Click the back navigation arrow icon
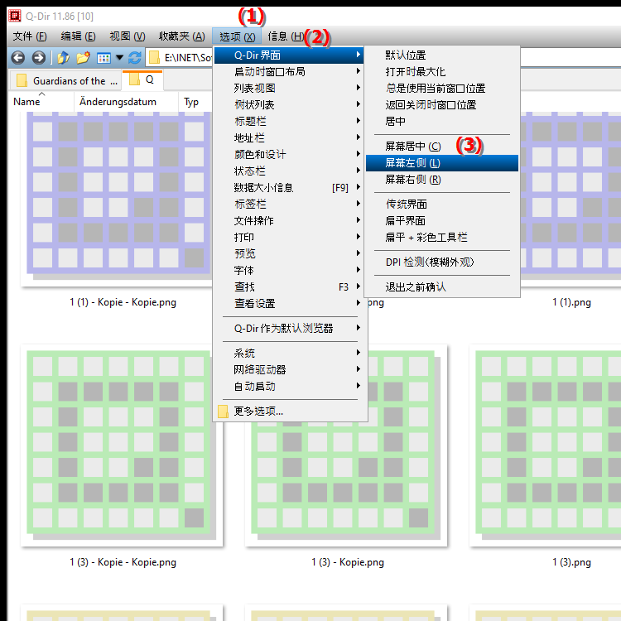Screen dimensions: 621x621 point(18,58)
